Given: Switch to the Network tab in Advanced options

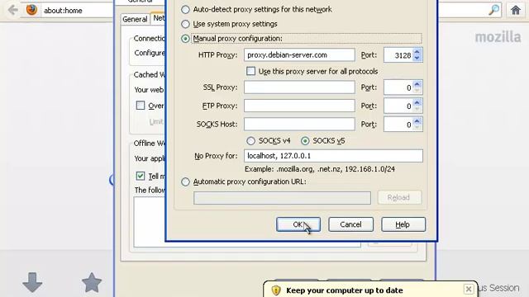Looking at the screenshot, I should click(x=158, y=18).
